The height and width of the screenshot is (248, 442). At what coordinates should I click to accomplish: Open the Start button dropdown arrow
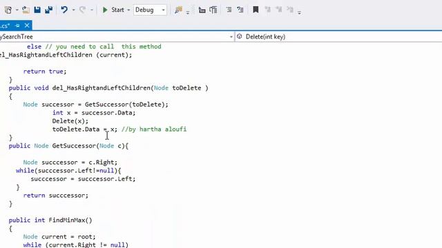(x=128, y=10)
